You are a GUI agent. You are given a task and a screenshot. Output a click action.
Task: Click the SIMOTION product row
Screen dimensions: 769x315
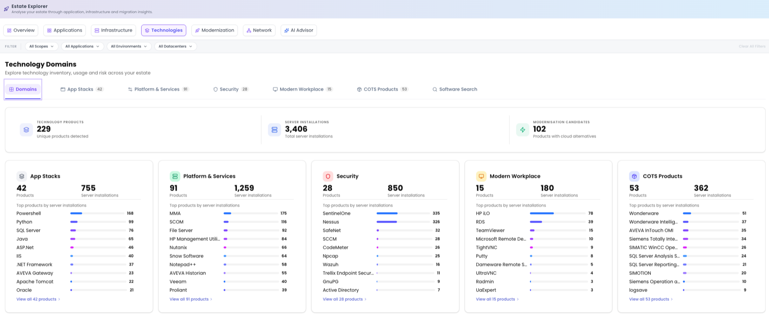(x=688, y=273)
